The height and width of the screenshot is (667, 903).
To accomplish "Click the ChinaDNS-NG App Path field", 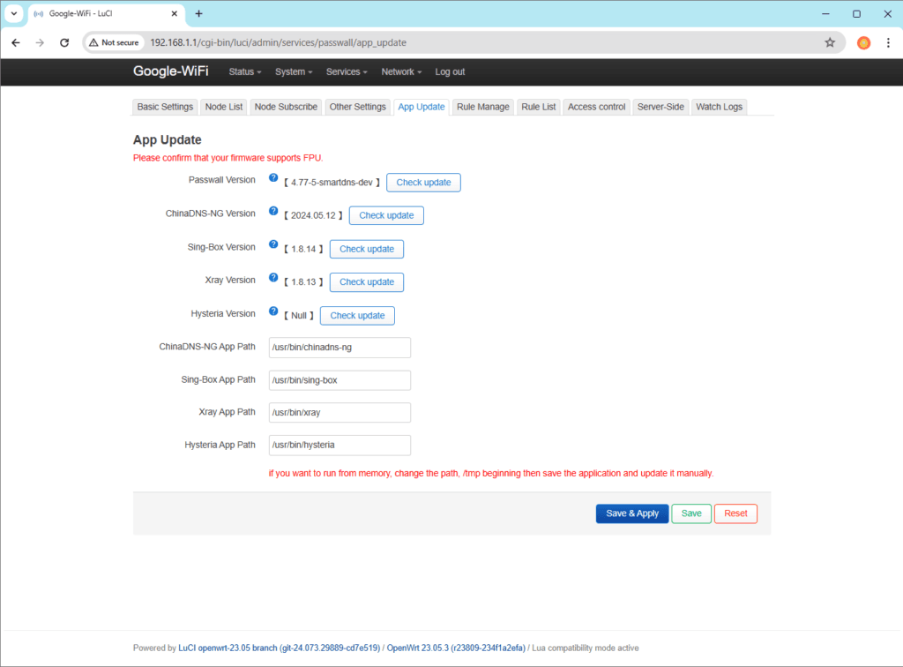I will [x=340, y=348].
